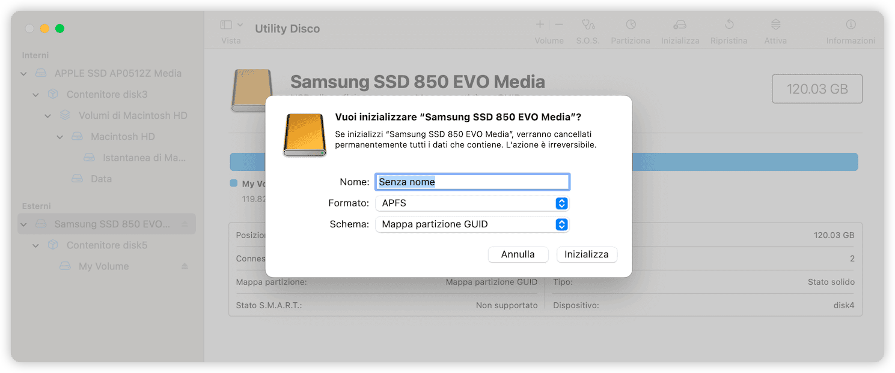Click the Nome text field
The image size is (895, 373).
point(472,182)
